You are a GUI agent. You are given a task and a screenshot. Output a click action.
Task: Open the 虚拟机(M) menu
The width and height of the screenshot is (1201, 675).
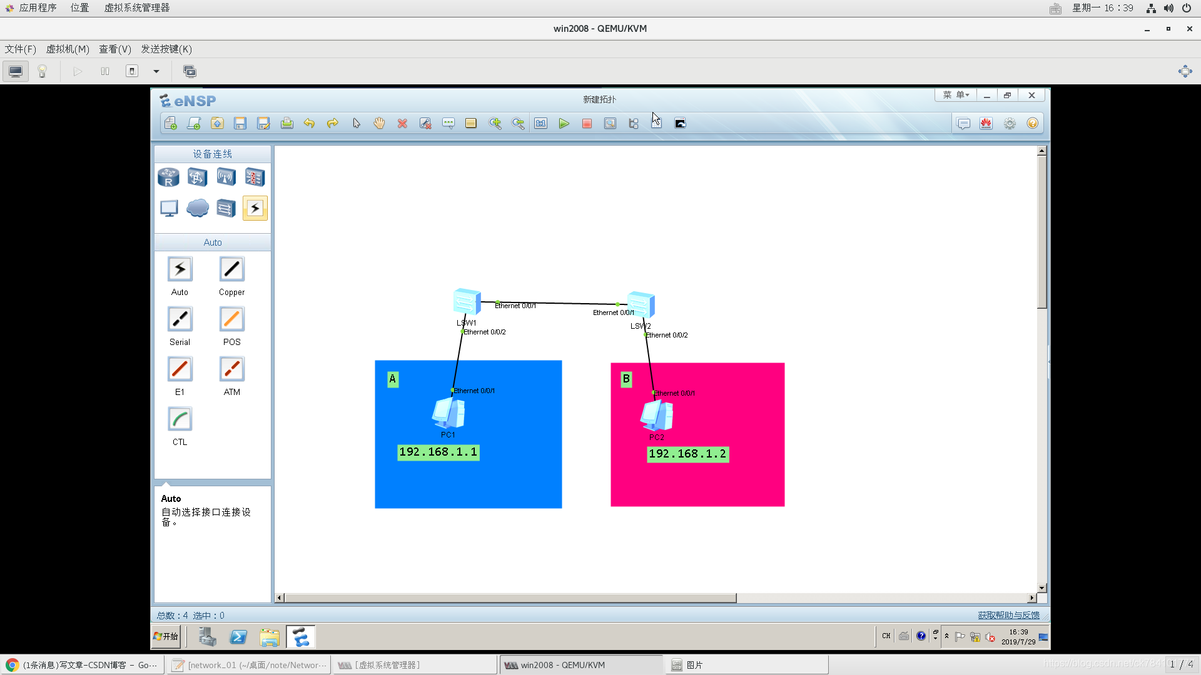coord(68,49)
